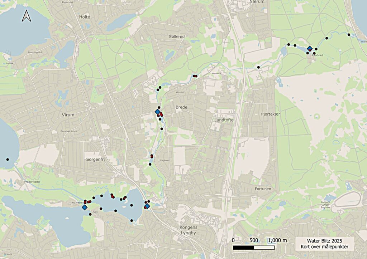The height and width of the screenshot is (259, 367).
Task: Select the black measurement dot nearest Strandvejen coast
Action: [349, 35]
